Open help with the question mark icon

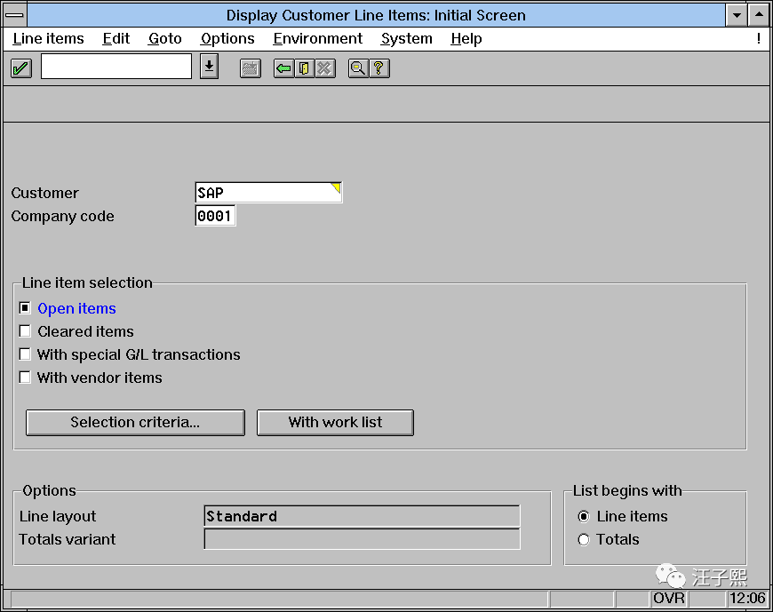tap(379, 68)
